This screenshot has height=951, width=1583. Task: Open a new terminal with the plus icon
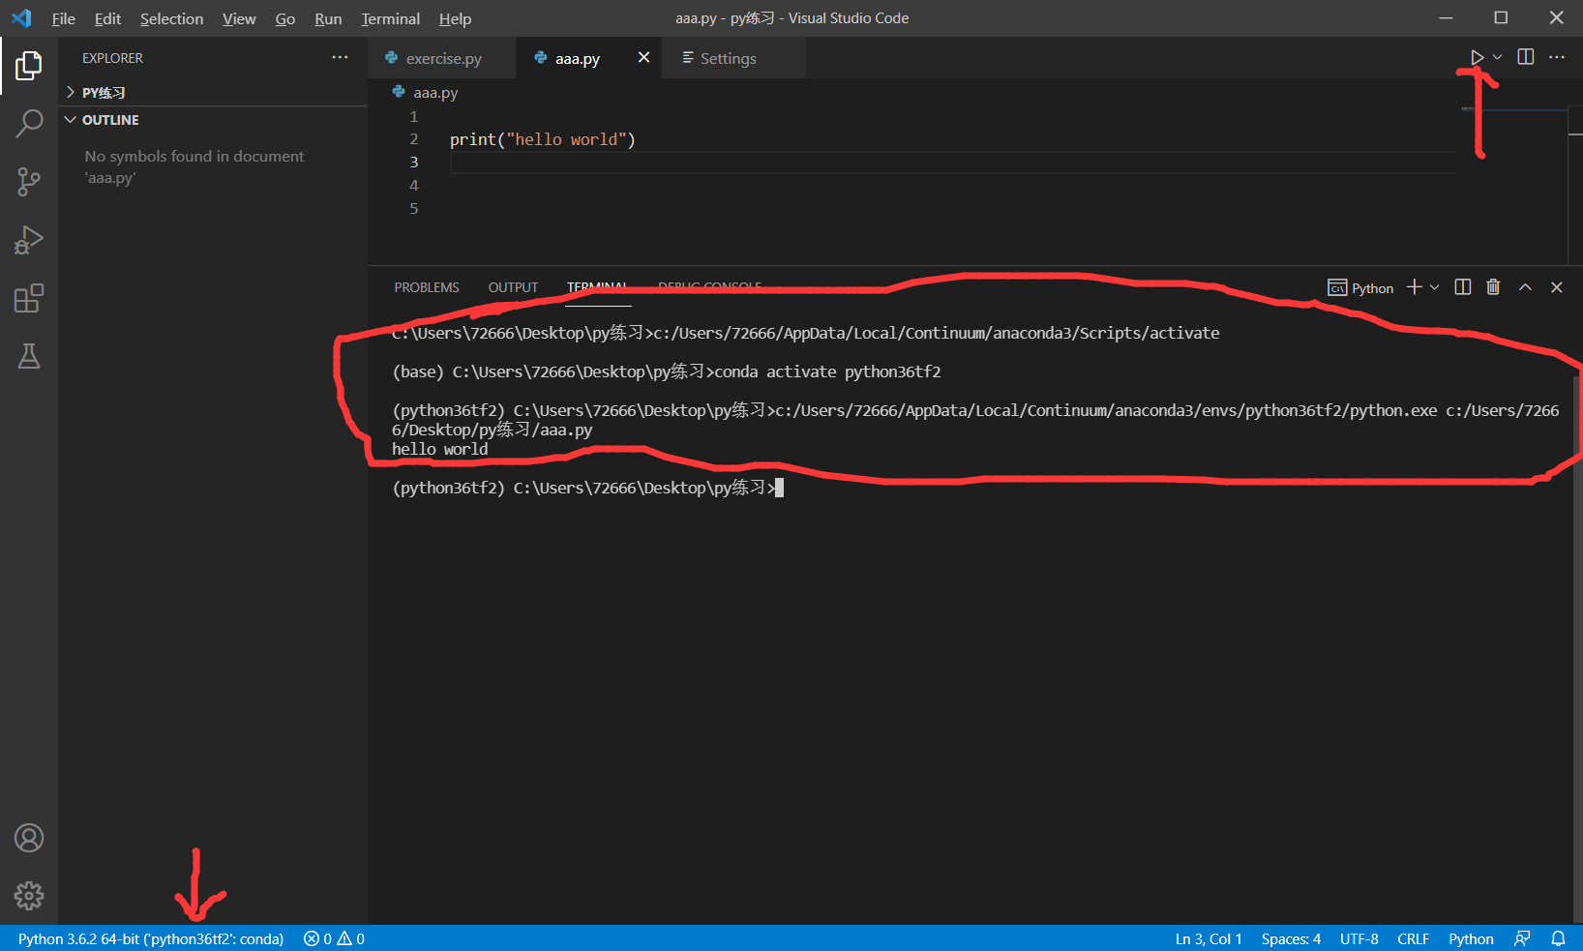pyautogui.click(x=1413, y=286)
